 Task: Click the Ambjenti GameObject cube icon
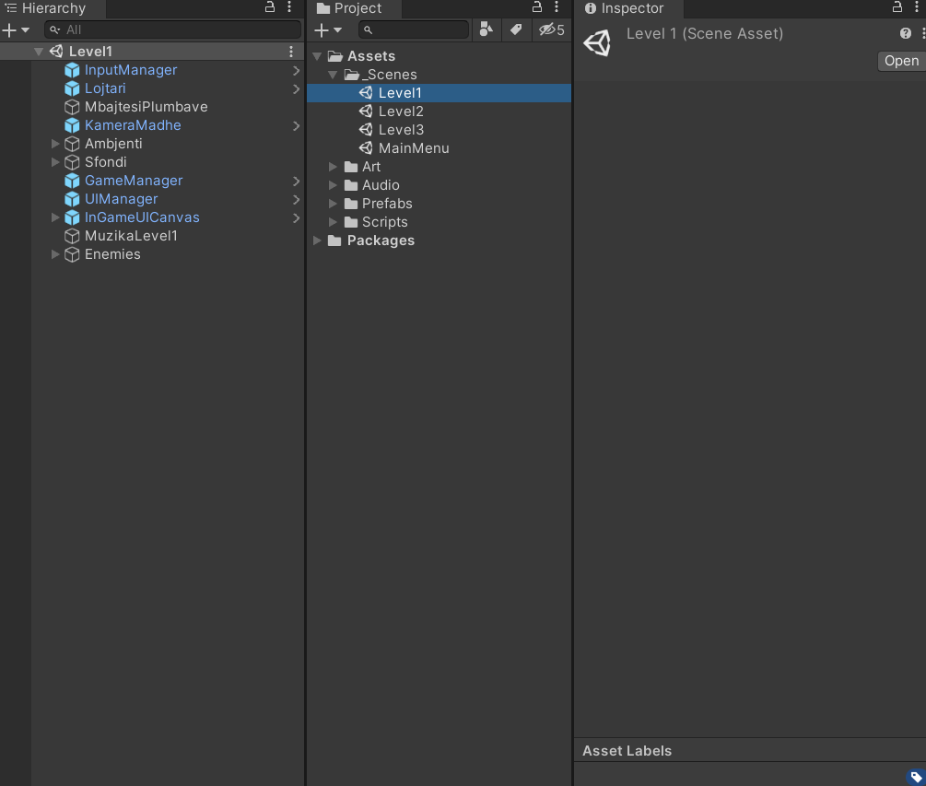point(72,144)
